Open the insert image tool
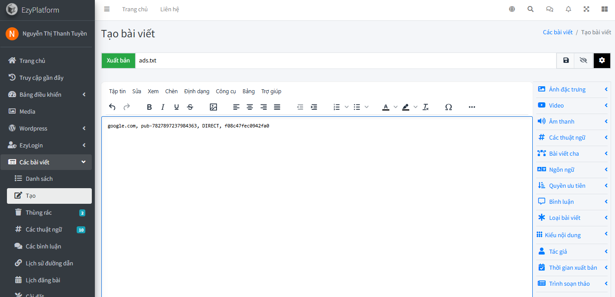The width and height of the screenshot is (615, 297). tap(213, 107)
